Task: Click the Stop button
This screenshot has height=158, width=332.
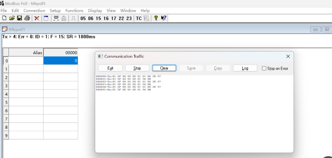Action: (x=137, y=68)
